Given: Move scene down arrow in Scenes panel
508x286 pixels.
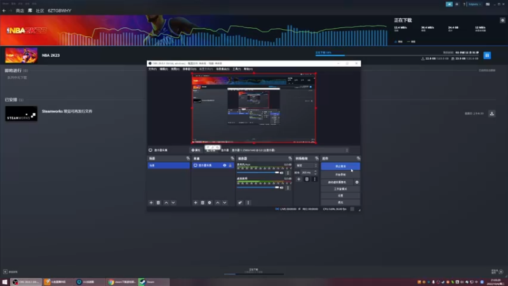Looking at the screenshot, I should click(173, 203).
